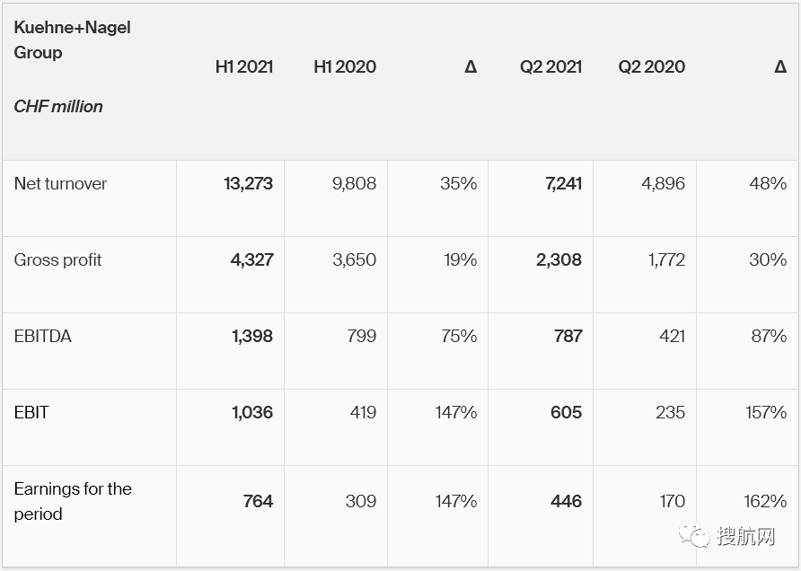Viewport: 801px width, 571px height.
Task: Click the Q2 2020 column header
Action: click(x=651, y=66)
